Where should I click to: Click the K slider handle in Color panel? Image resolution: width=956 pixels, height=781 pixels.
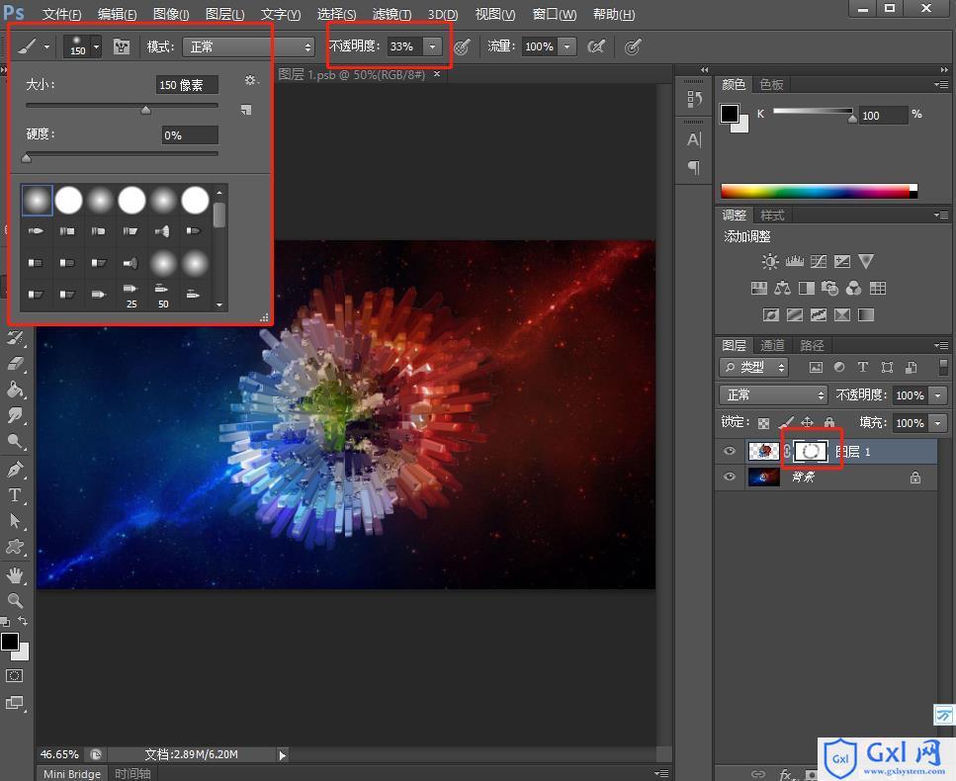pos(852,119)
